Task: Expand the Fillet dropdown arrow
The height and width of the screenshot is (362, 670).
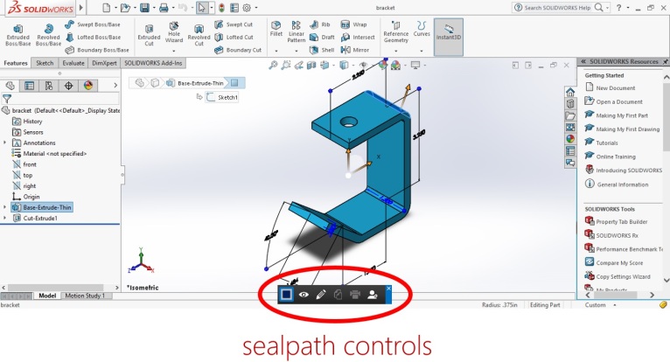Action: click(x=276, y=51)
